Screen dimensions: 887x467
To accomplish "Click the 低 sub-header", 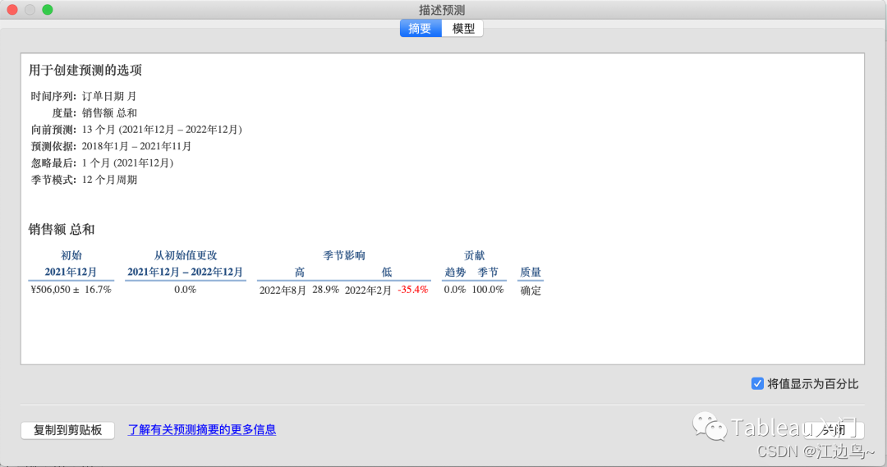I will pyautogui.click(x=386, y=272).
